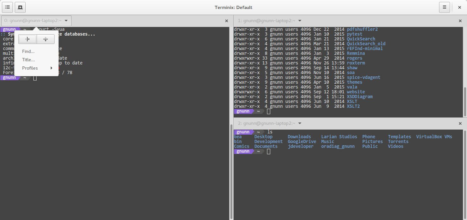Viewport: 467px width, 220px height.
Task: Add a new terminal session
Action: pos(20,7)
